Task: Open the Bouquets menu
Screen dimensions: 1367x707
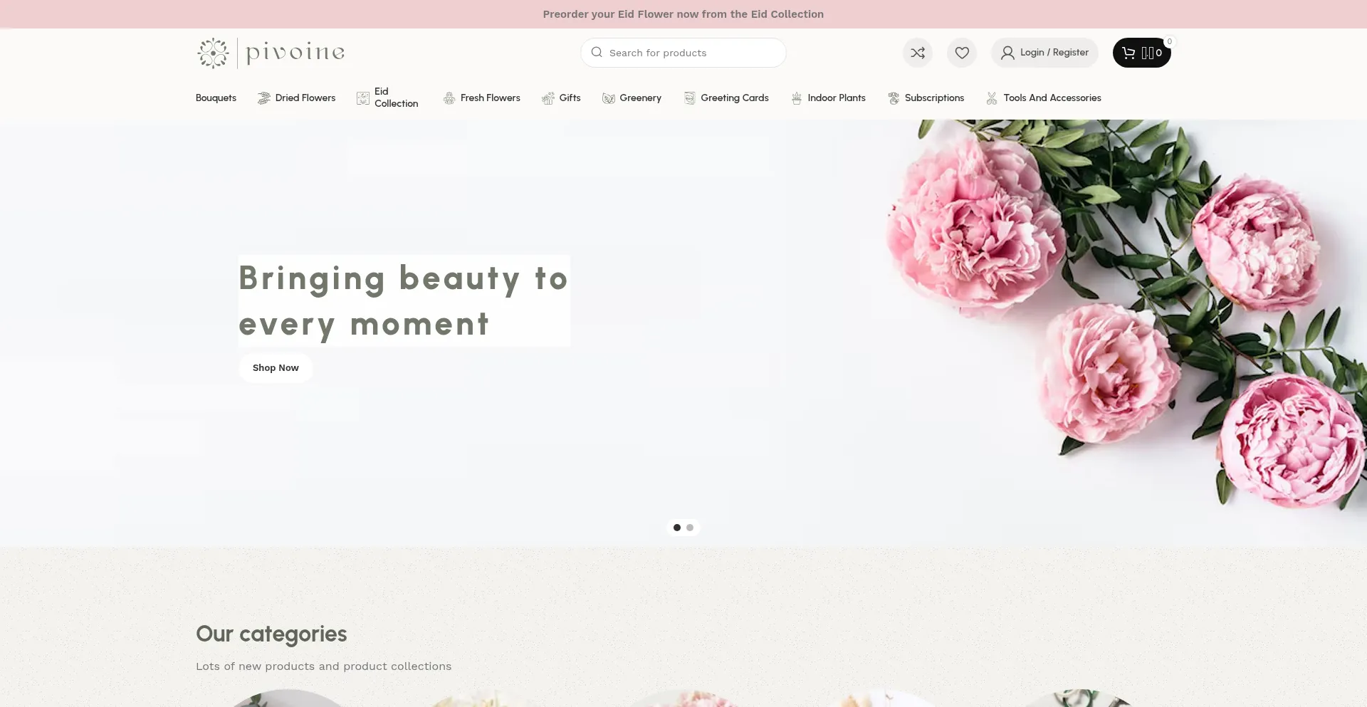Action: point(216,98)
